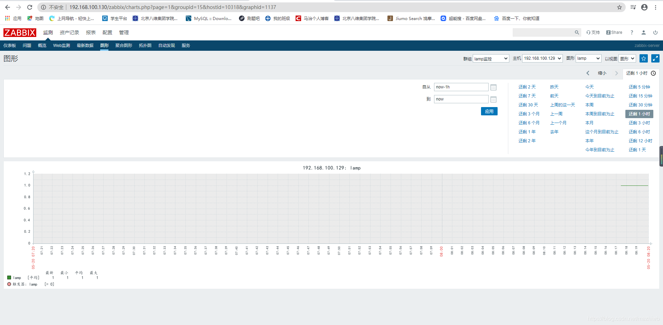Open the 以视图 dropdown

627,59
